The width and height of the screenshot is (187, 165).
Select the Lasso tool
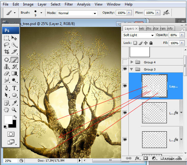tap(7, 45)
